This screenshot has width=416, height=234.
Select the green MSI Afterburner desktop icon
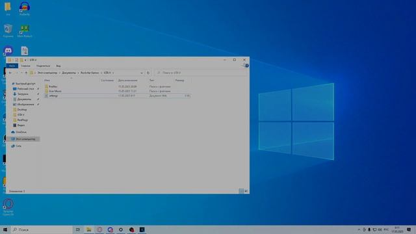tap(25, 30)
